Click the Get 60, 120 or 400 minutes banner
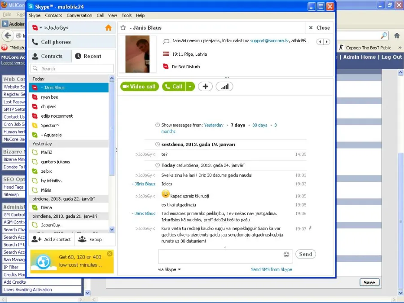Screen dimensions: 404x303 [72, 261]
